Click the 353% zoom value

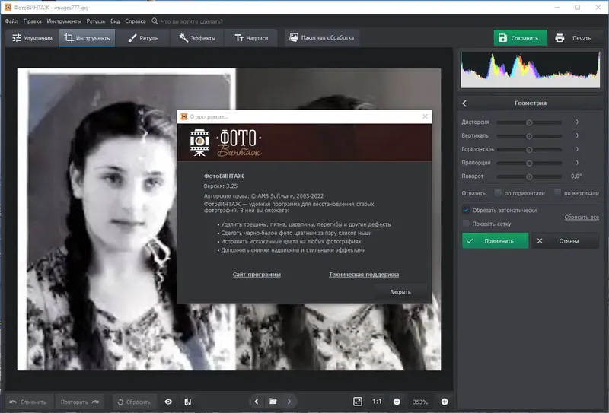coord(420,402)
